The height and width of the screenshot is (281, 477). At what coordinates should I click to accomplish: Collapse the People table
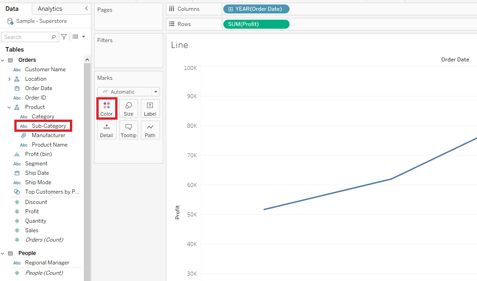point(2,253)
